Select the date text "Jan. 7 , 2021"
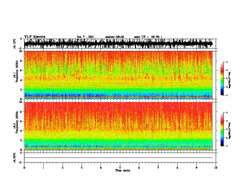This screenshot has width=243, height=188. pos(86,37)
